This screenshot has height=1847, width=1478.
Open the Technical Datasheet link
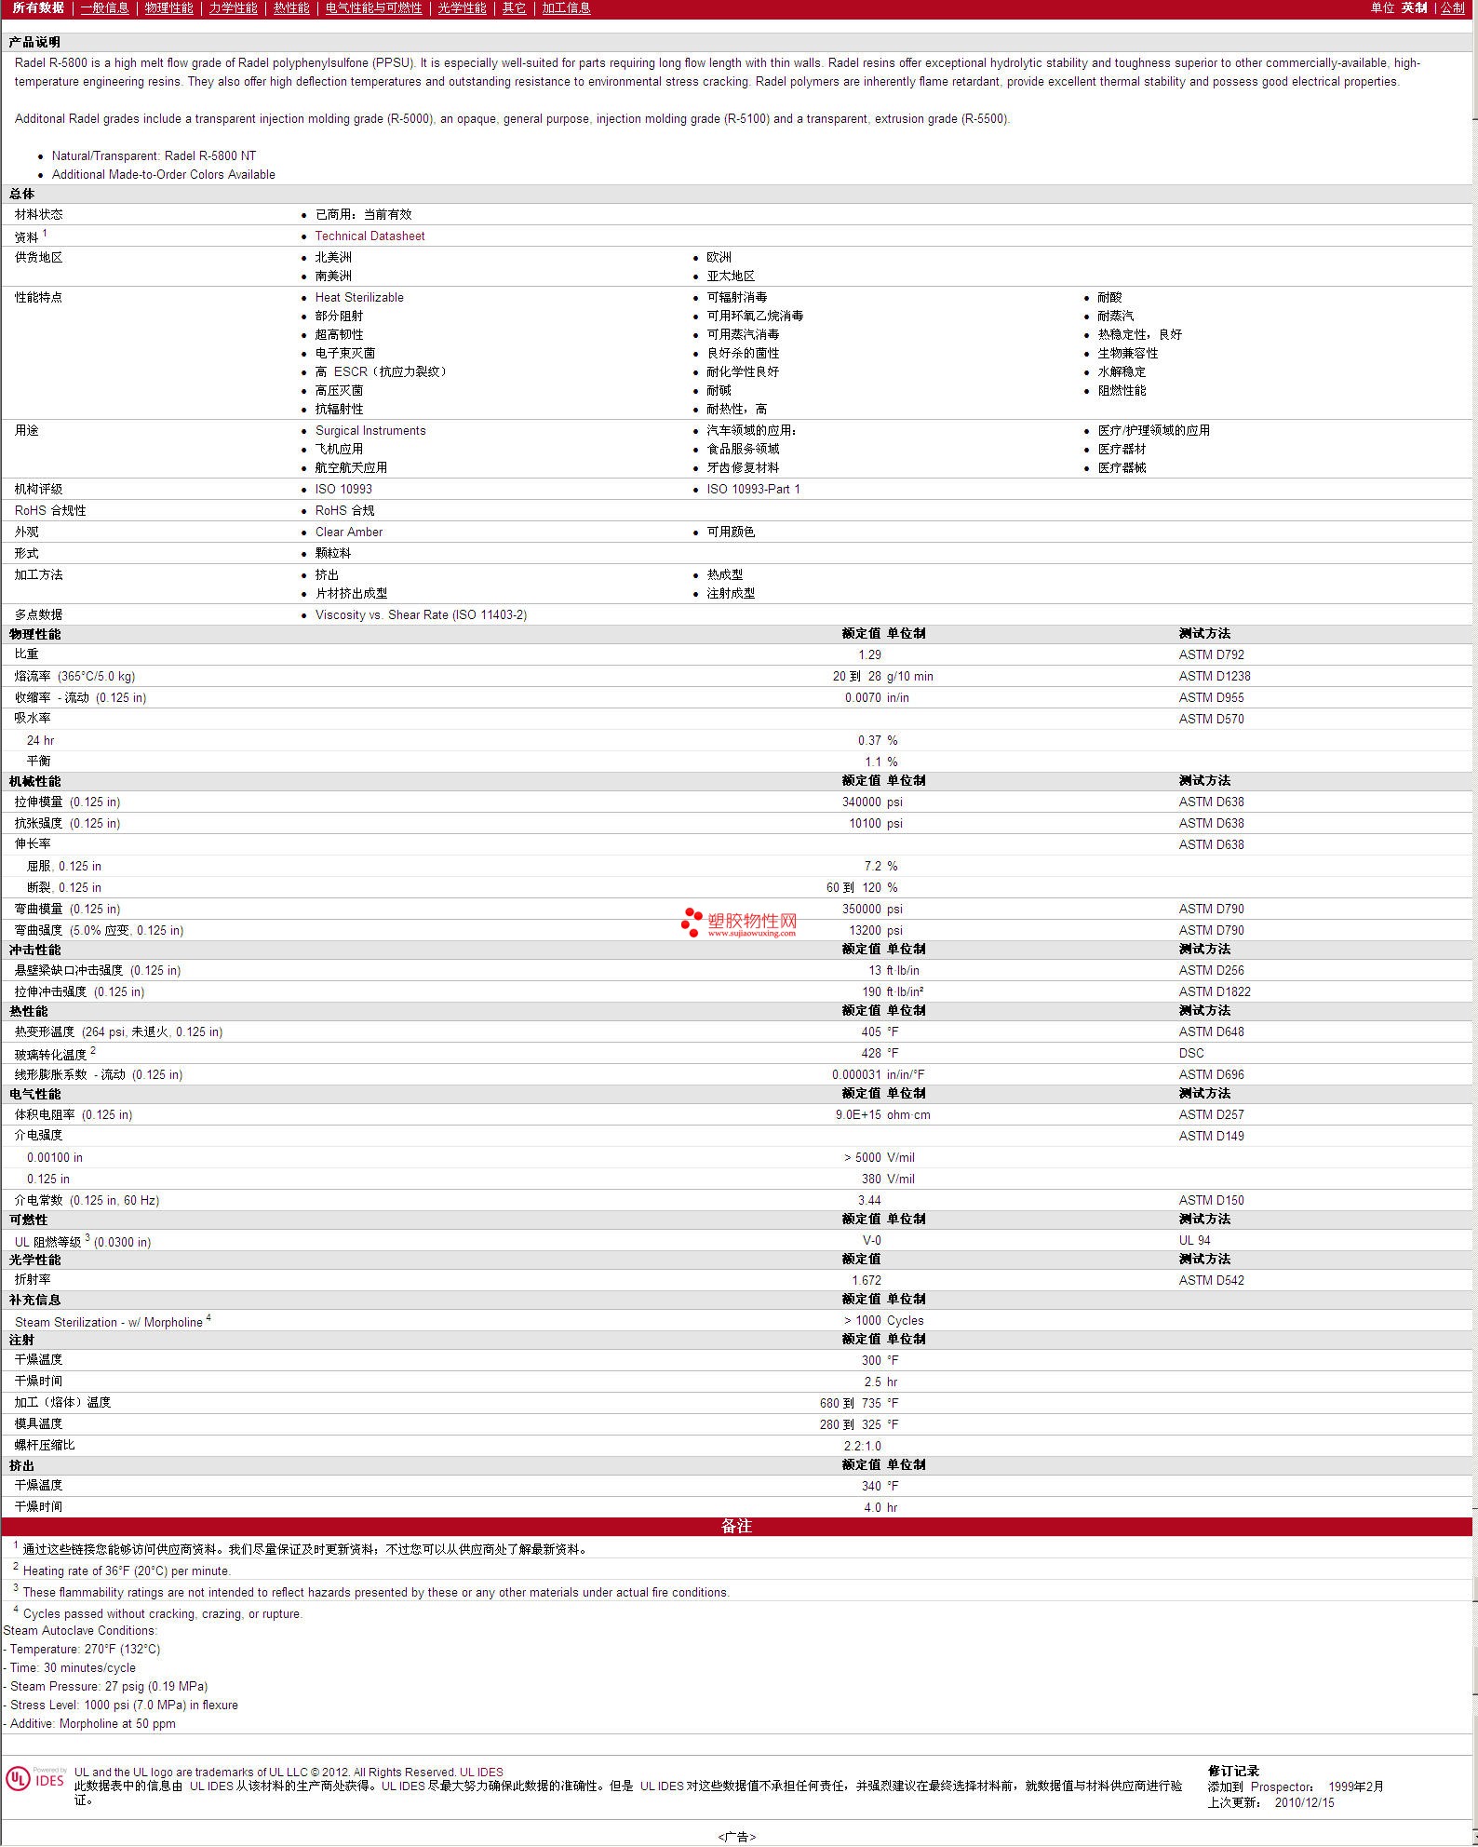(369, 236)
